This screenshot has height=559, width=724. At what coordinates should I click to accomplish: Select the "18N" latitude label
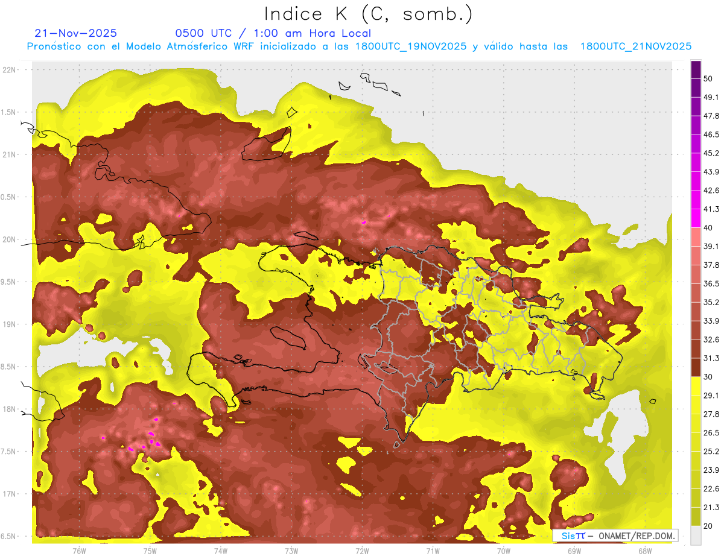(10, 409)
